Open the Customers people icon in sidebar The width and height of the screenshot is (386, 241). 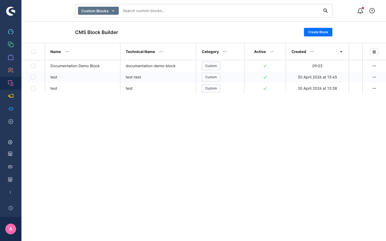pyautogui.click(x=11, y=70)
